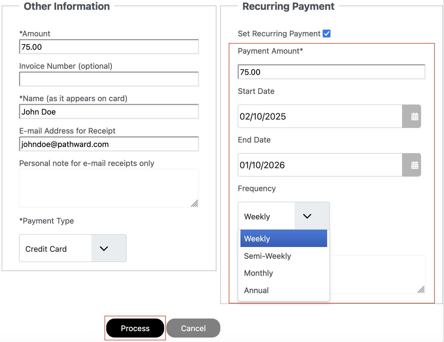Open the End Date calendar picker
444x342 pixels.
pos(414,165)
